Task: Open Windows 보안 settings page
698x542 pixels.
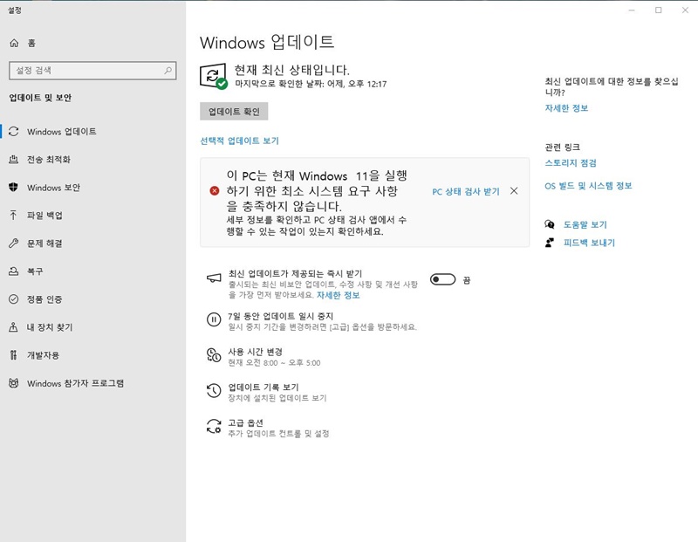Action: [92, 188]
